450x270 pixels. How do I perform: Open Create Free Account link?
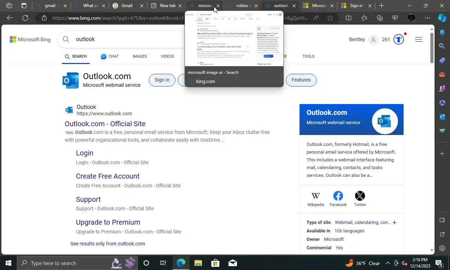pyautogui.click(x=108, y=176)
